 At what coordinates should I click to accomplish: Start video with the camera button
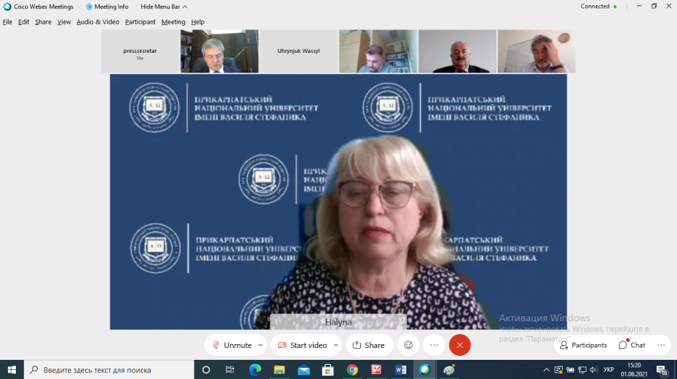[x=302, y=345]
